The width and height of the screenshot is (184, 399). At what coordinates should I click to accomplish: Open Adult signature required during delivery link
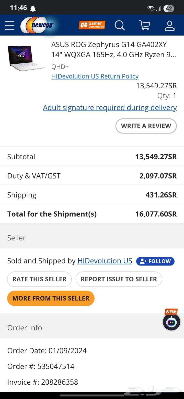pyautogui.click(x=110, y=108)
